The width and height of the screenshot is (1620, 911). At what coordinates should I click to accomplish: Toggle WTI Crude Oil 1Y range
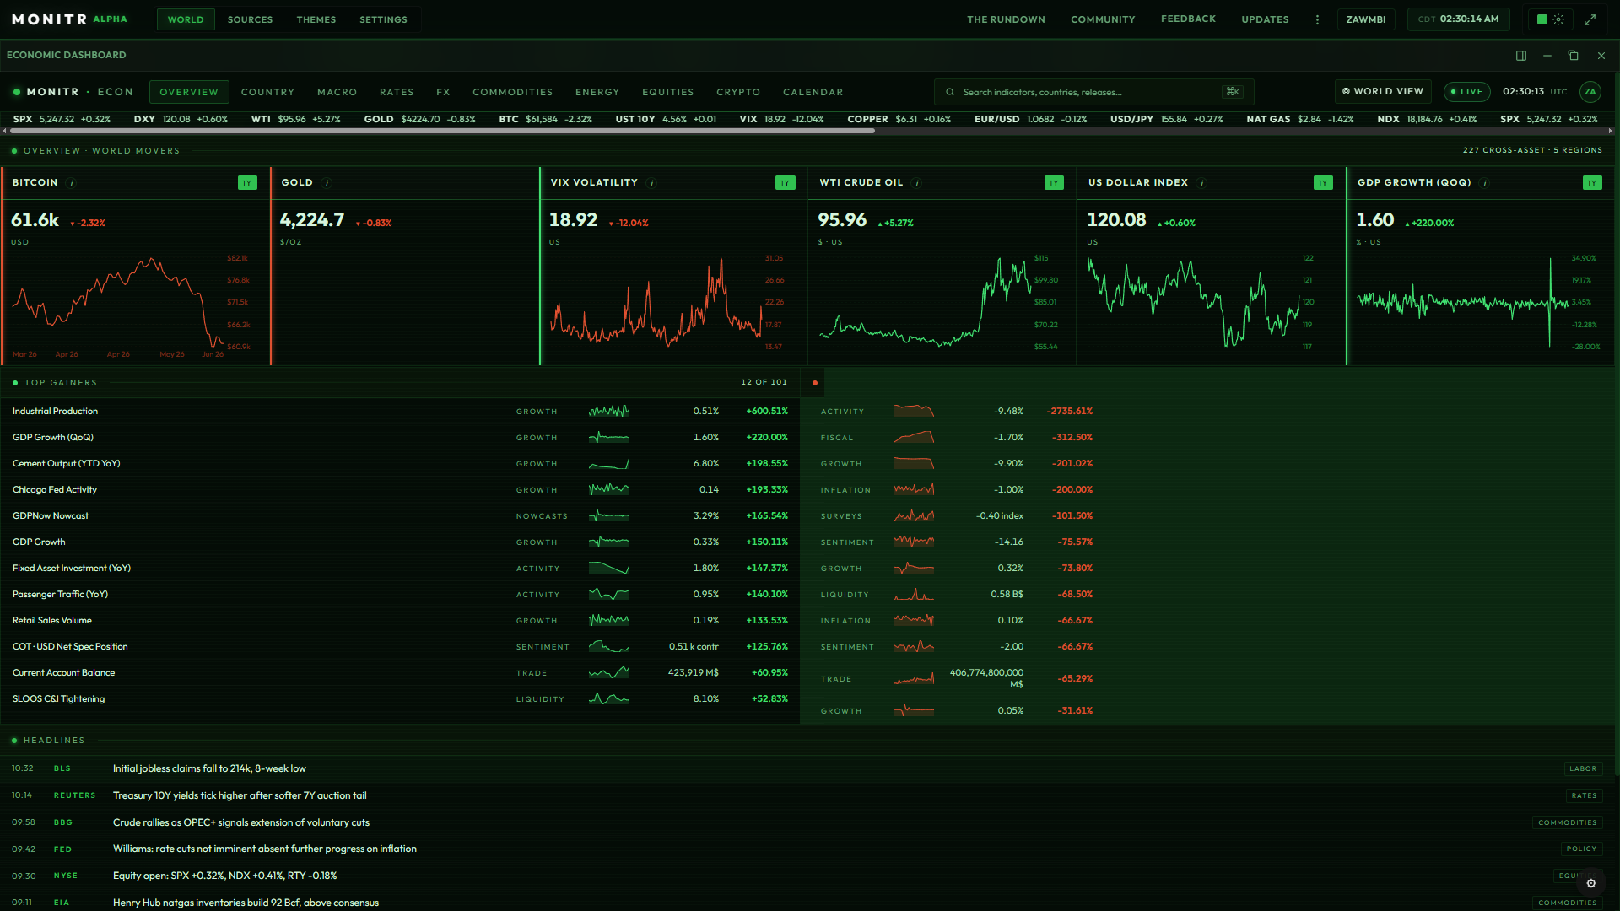[1054, 183]
